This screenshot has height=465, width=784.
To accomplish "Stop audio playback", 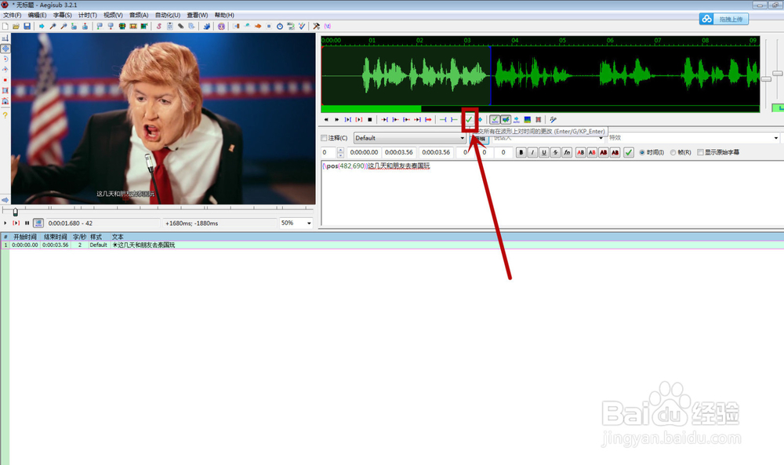I will coord(369,119).
